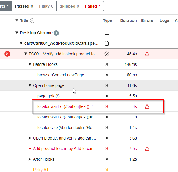Open the error warning icon for 4s locator.waitFor
The width and height of the screenshot is (178, 172).
pos(147,106)
